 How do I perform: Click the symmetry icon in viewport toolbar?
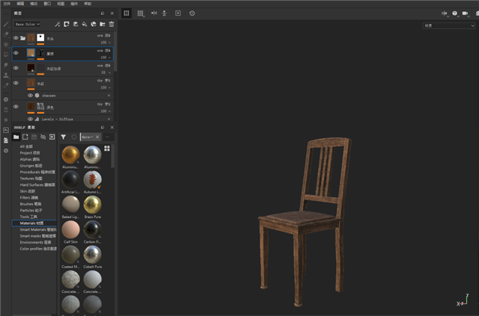(x=153, y=13)
